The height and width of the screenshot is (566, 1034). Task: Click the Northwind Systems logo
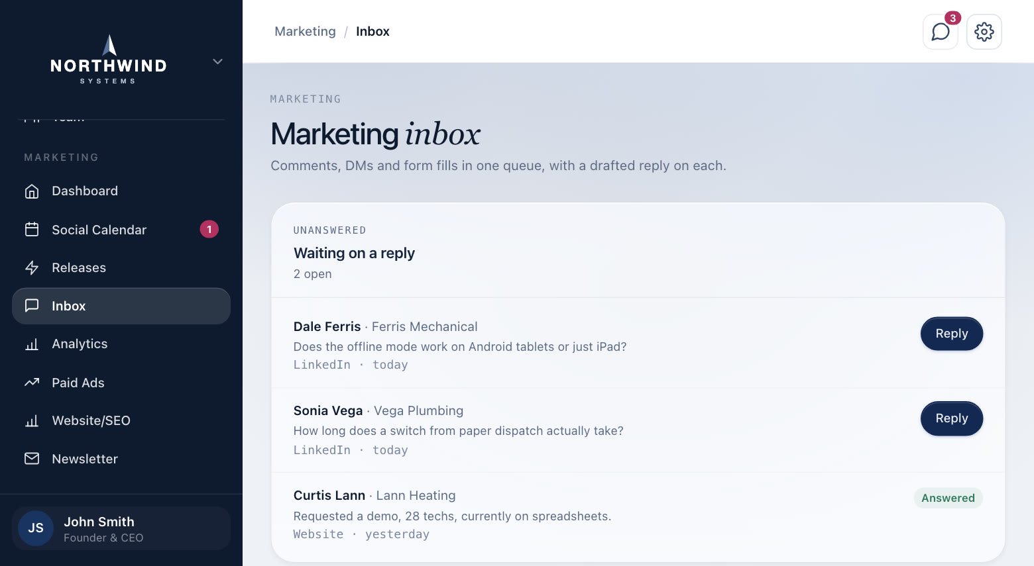109,60
